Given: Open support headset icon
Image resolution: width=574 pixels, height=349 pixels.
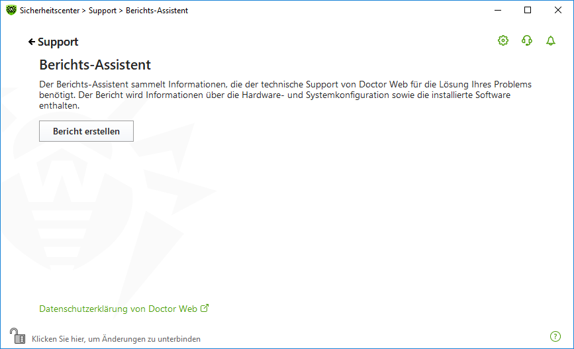Looking at the screenshot, I should tap(527, 40).
